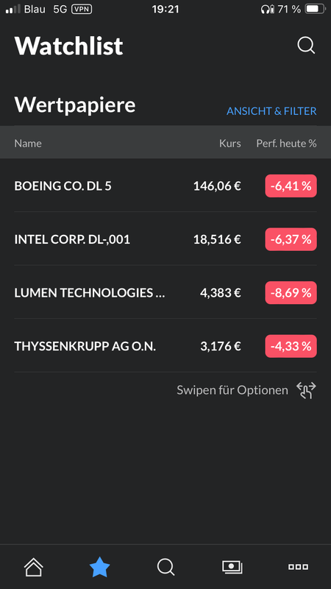Tap the headphones icon in status bar
Image resolution: width=331 pixels, height=589 pixels.
pos(267,9)
